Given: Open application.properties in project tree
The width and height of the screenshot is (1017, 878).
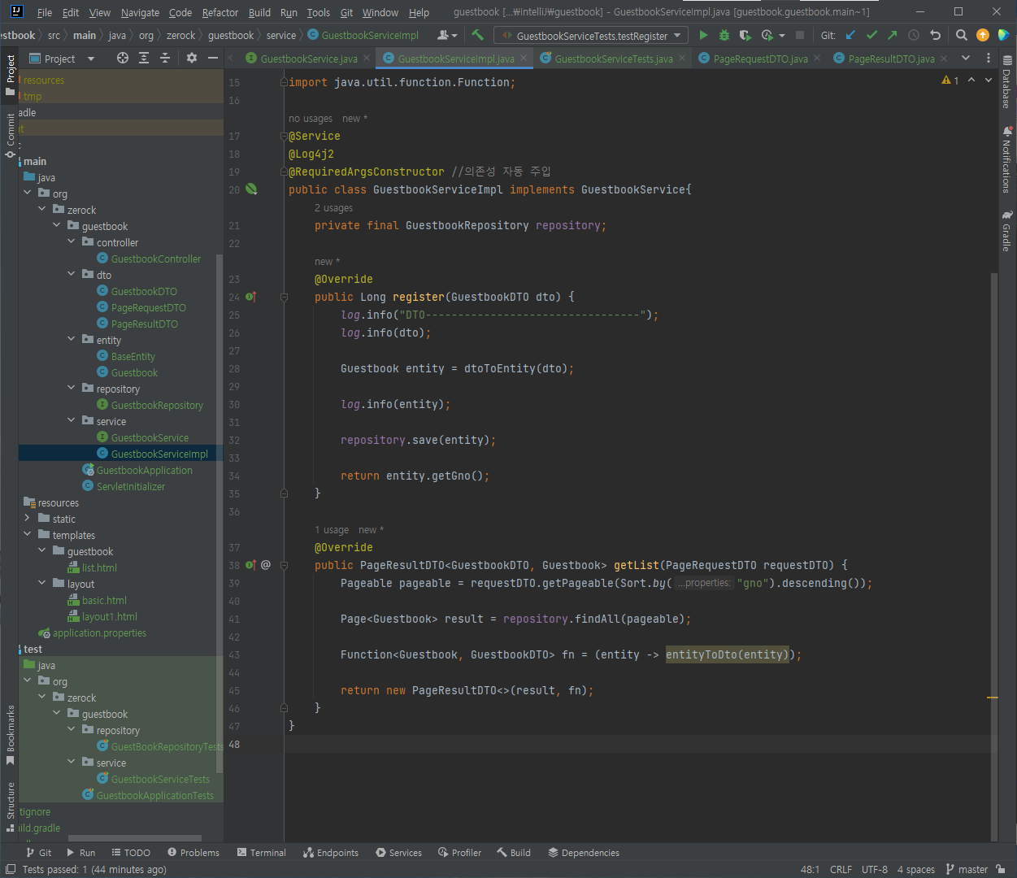Looking at the screenshot, I should (99, 632).
